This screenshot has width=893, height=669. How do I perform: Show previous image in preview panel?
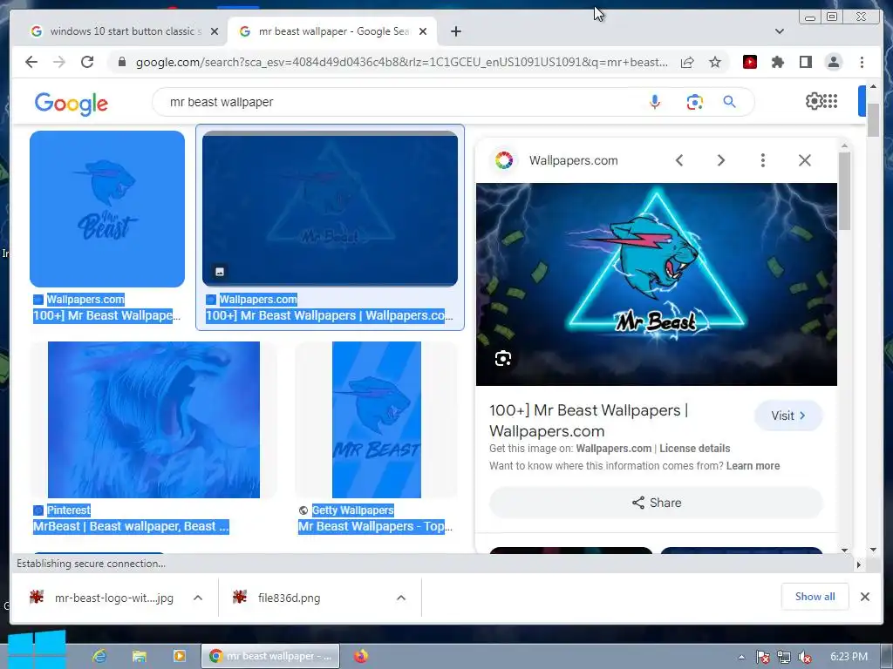point(679,160)
